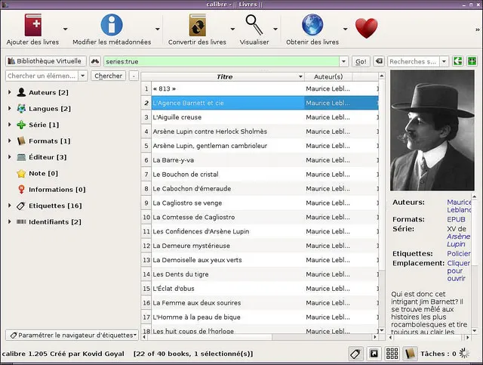Toggle the cover grid view button

click(x=392, y=354)
